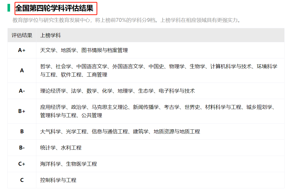Click 信息与通信工程 in the B row
Viewport: 292px width, 194px height.
tap(110, 131)
